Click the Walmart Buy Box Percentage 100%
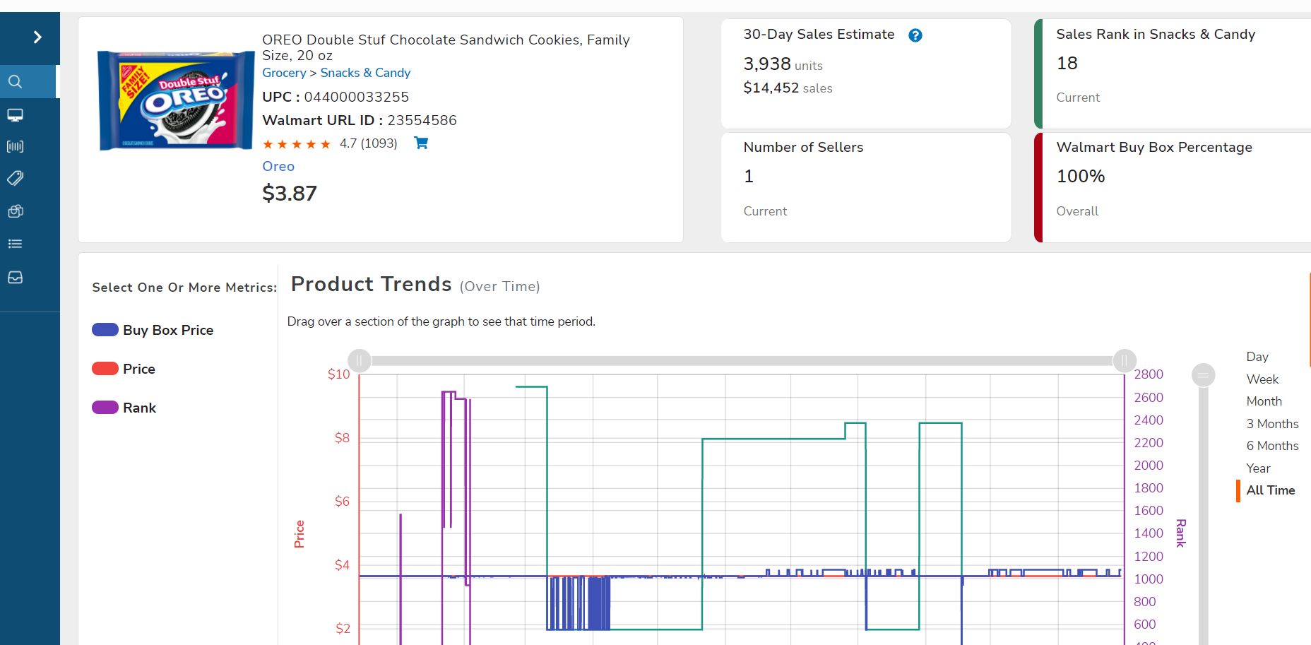This screenshot has height=645, width=1311. pos(1080,176)
